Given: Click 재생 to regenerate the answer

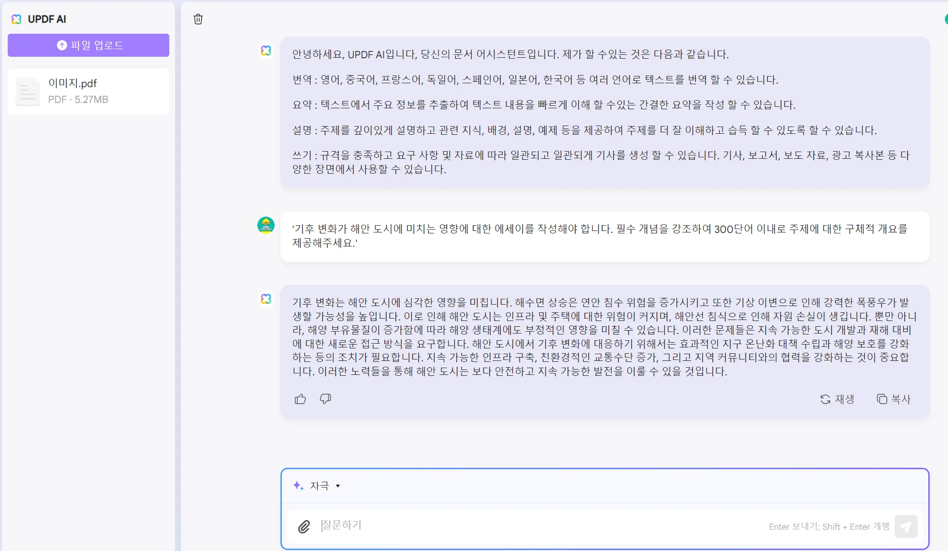Looking at the screenshot, I should point(837,399).
